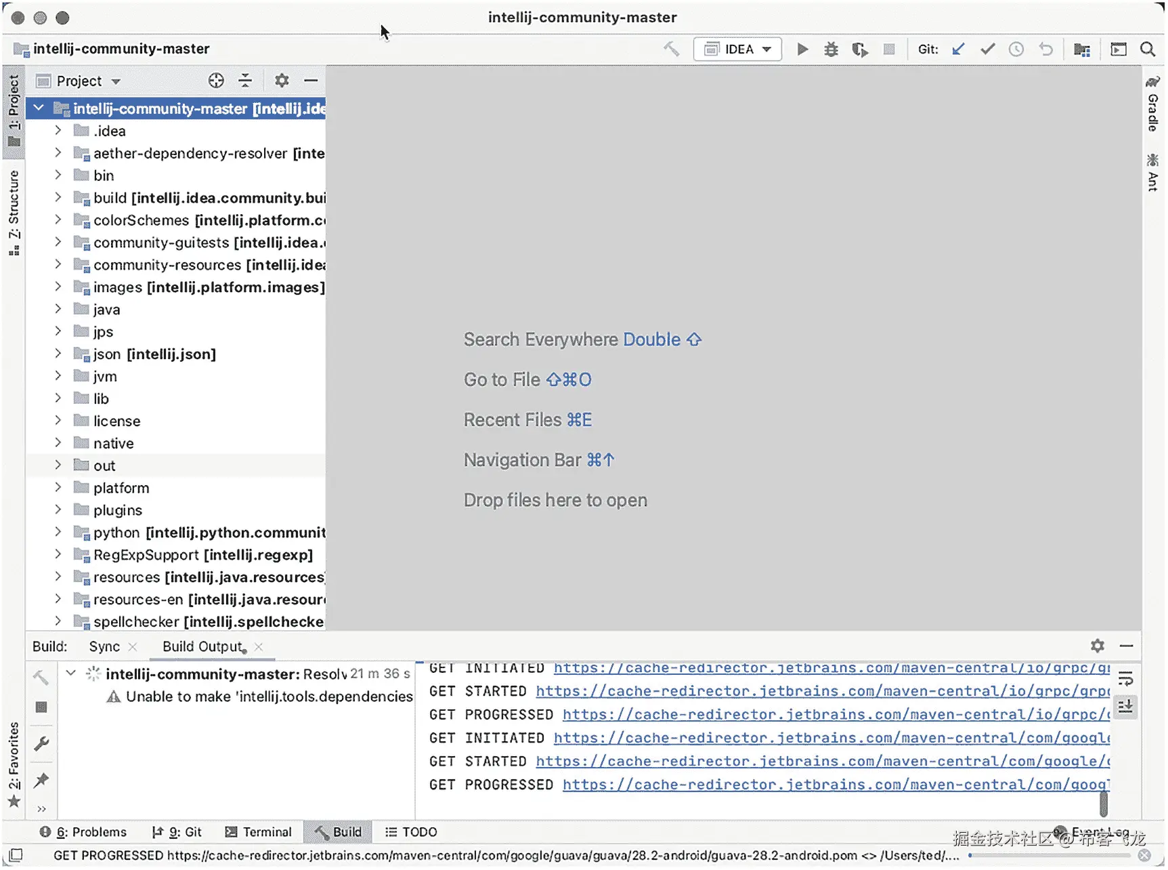Locate the opened file with the crosshair icon

[x=216, y=81]
